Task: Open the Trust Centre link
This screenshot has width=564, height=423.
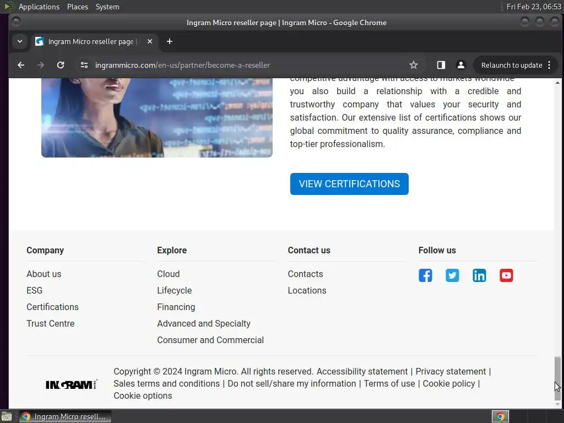Action: click(50, 324)
